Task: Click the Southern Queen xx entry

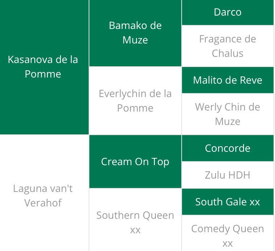Action: [x=135, y=222]
